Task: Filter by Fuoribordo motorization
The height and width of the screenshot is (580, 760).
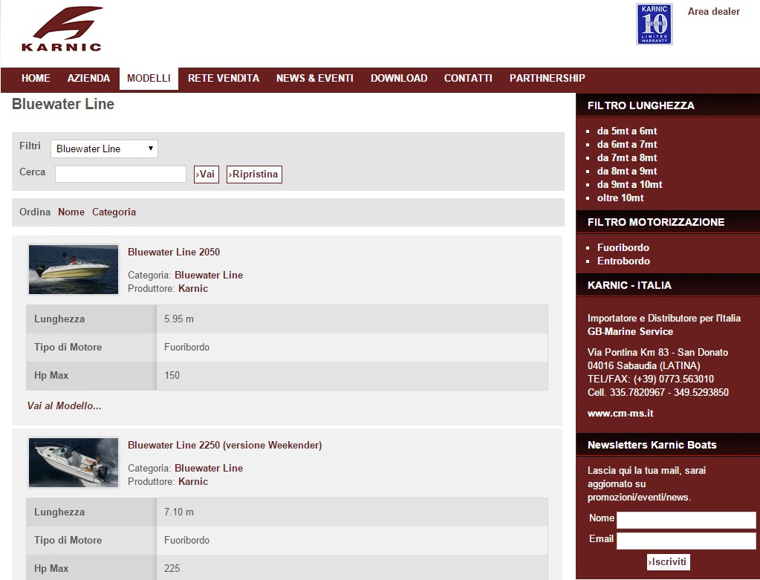Action: coord(623,247)
